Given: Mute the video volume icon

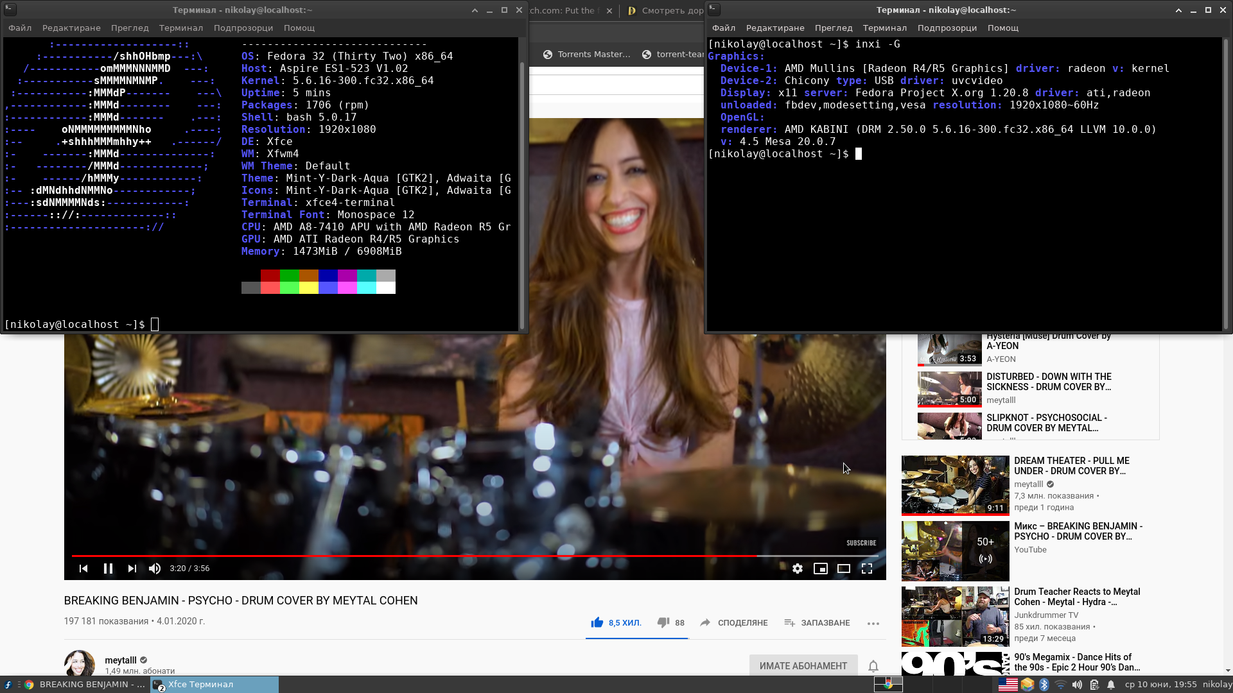Looking at the screenshot, I should (155, 569).
